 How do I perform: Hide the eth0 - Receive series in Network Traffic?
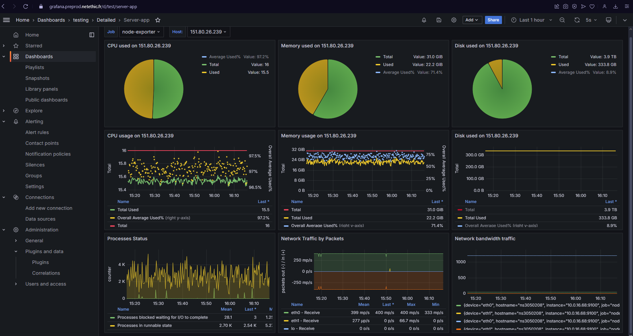tap(305, 312)
